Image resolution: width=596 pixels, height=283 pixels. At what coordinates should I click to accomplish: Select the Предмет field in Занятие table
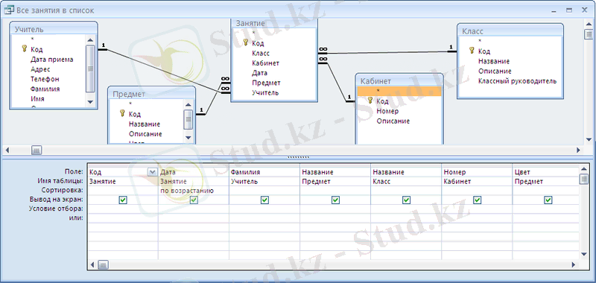pyautogui.click(x=266, y=83)
